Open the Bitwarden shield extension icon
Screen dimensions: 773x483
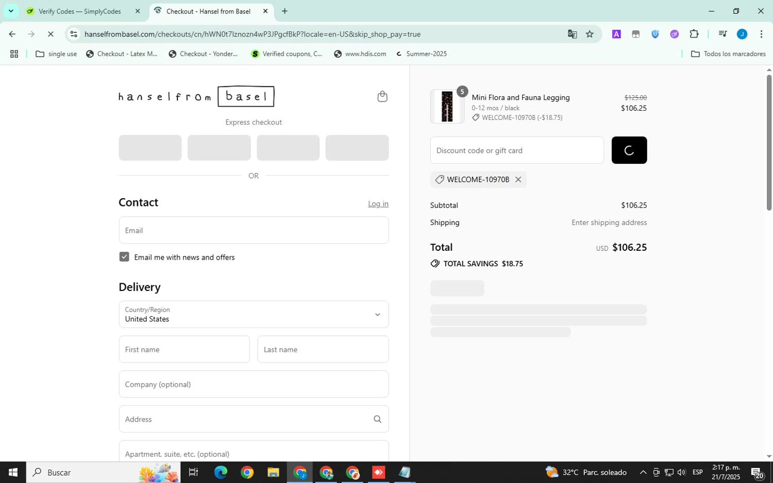(x=655, y=34)
